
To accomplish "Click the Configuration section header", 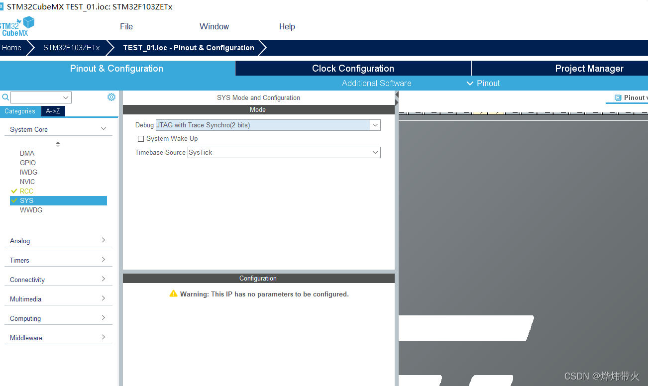I will point(258,278).
